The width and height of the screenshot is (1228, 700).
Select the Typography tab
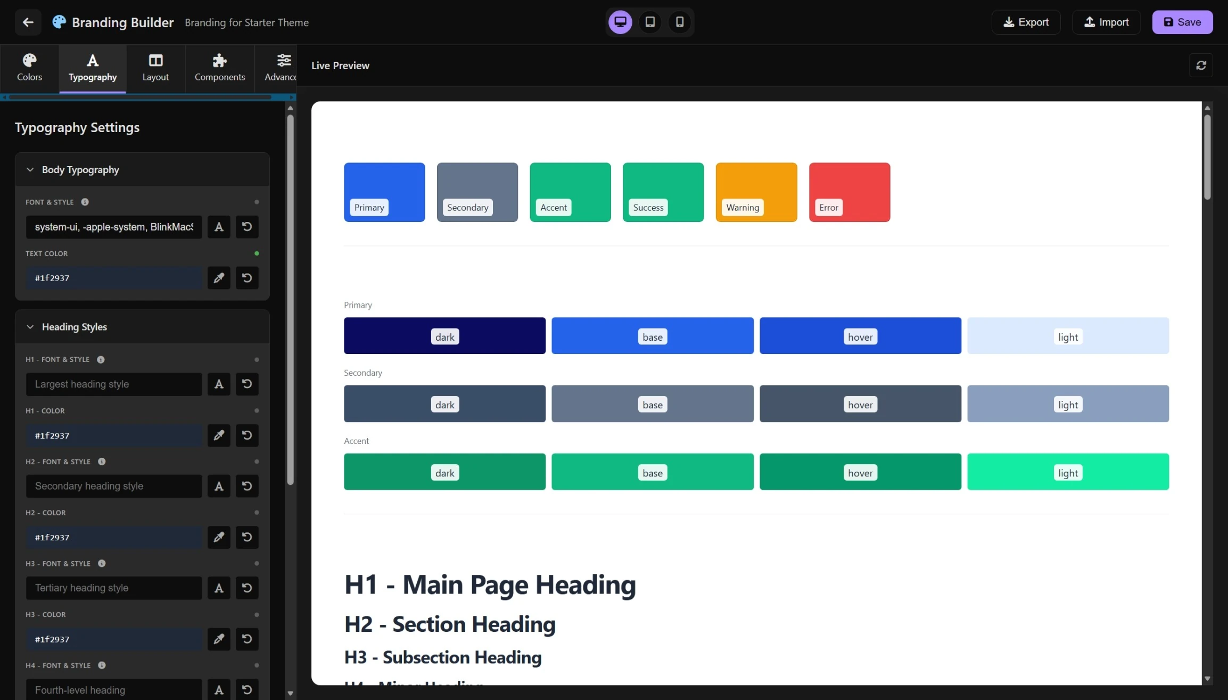click(x=93, y=68)
